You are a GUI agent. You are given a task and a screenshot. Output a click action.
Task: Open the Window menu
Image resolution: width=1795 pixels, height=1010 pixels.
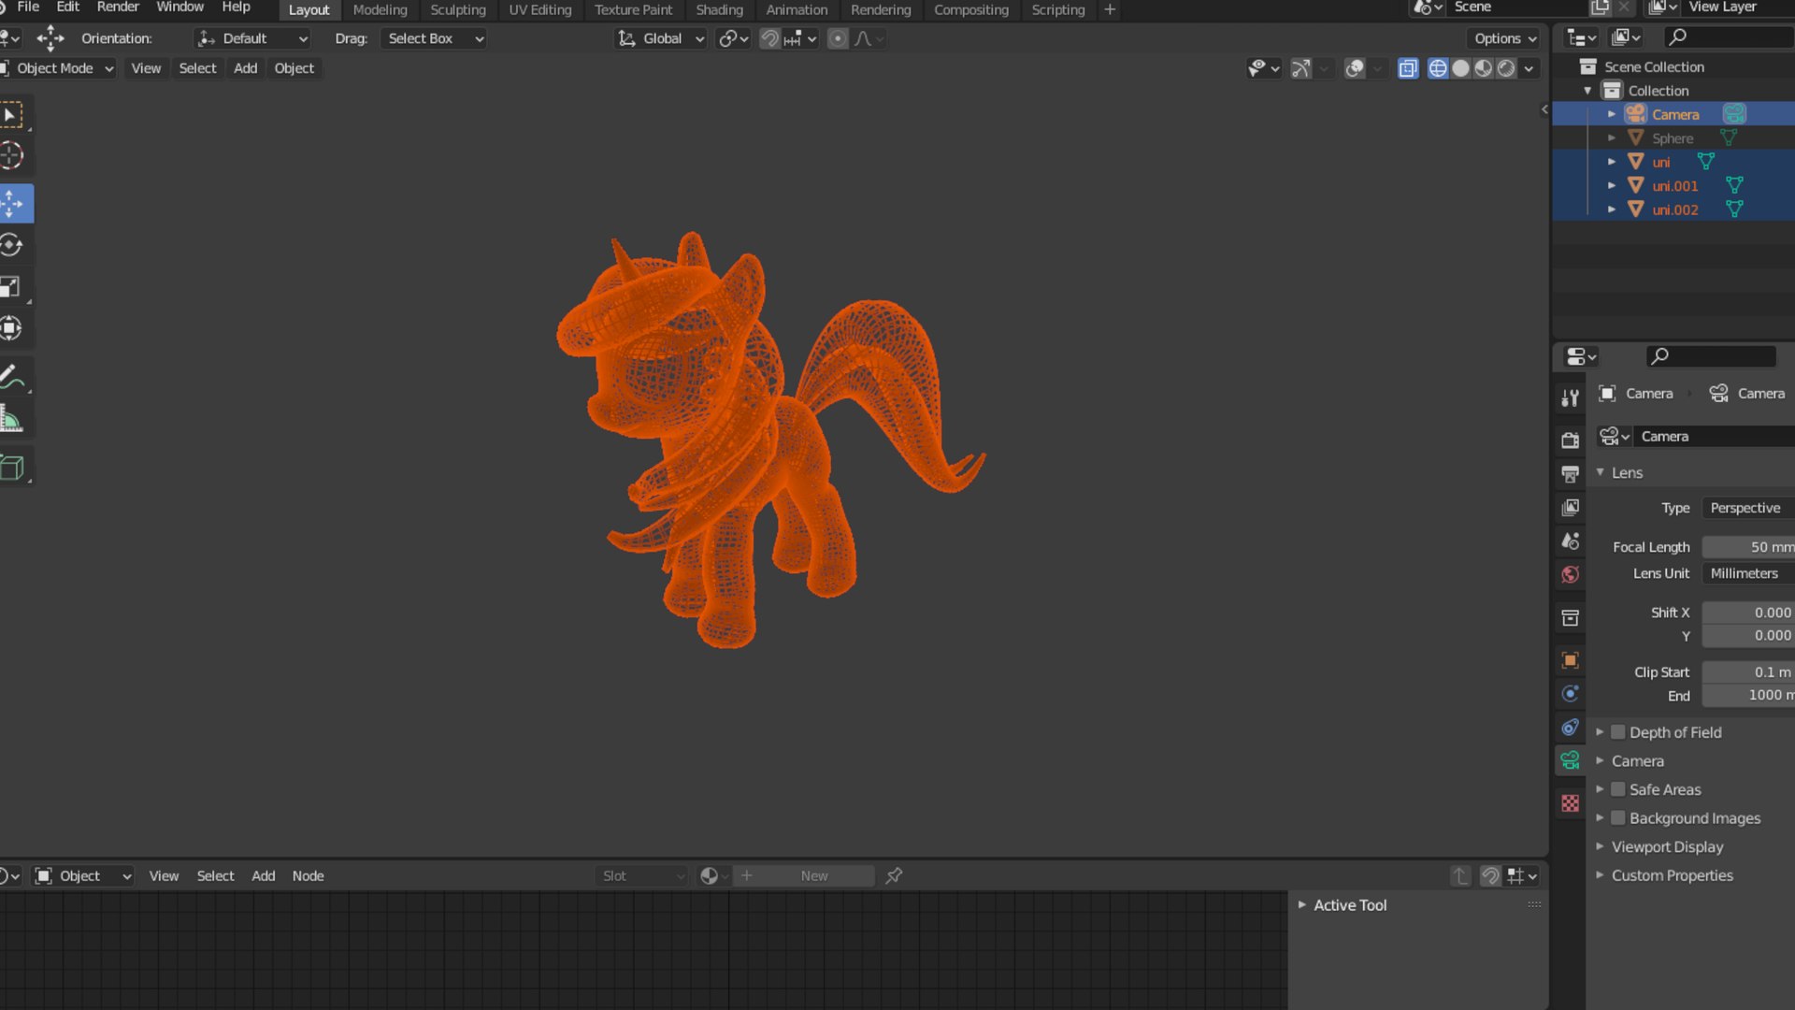pos(179,7)
